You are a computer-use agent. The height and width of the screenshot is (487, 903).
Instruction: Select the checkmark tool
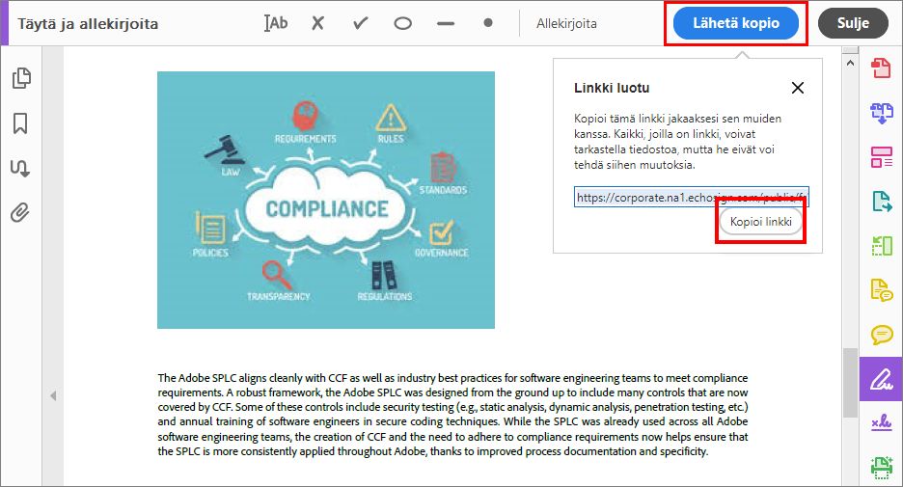tap(361, 23)
